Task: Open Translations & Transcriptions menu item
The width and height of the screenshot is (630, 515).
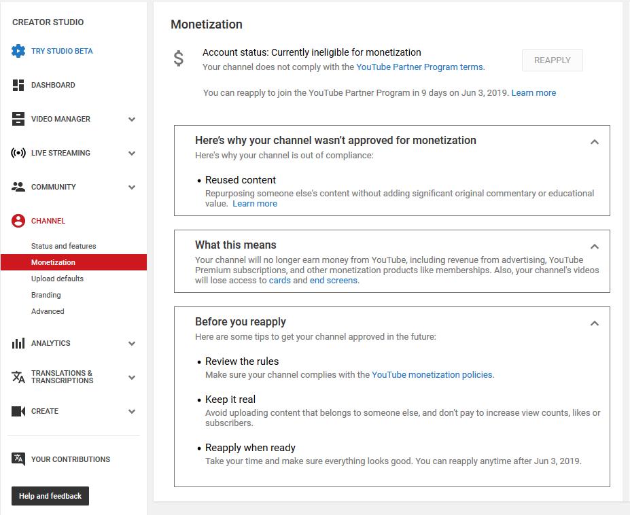Action: tap(63, 377)
